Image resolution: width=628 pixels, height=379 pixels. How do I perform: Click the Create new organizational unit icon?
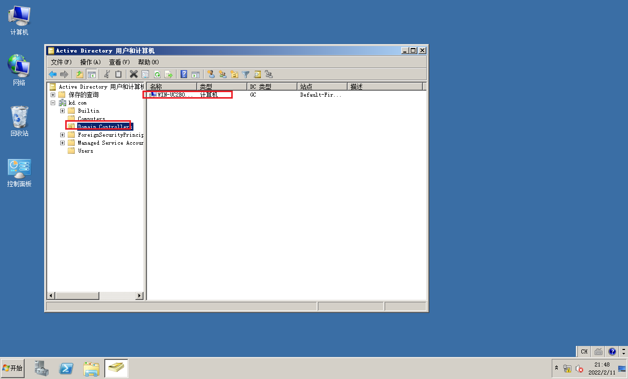coord(234,74)
